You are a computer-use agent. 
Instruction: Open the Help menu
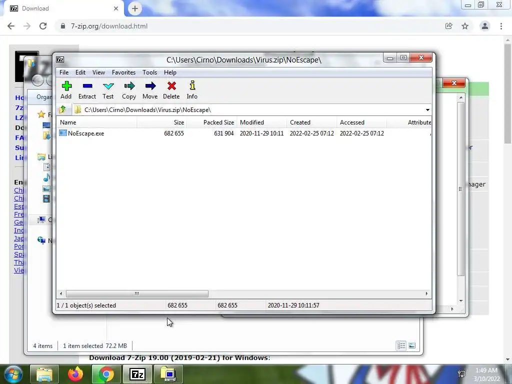[x=170, y=72]
